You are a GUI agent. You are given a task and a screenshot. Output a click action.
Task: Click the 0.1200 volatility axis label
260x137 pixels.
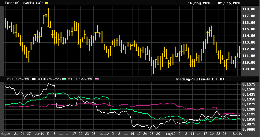[x=249, y=109]
